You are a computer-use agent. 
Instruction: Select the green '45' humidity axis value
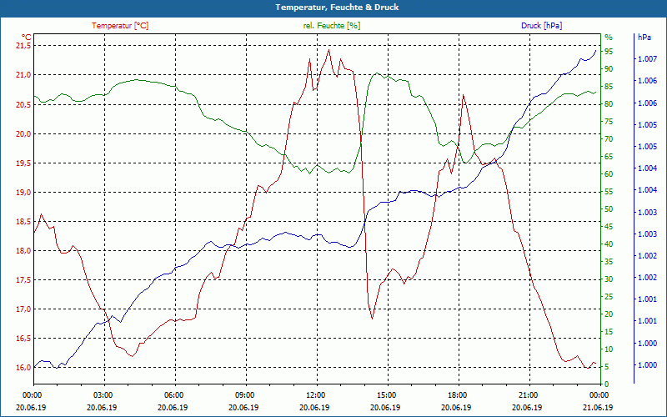click(x=609, y=226)
